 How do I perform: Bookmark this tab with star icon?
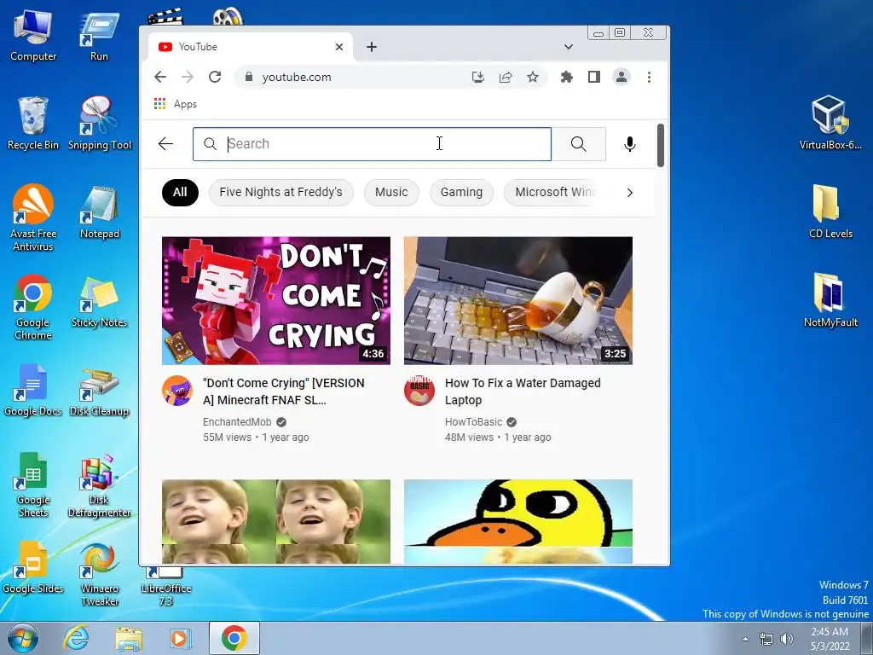click(x=533, y=77)
